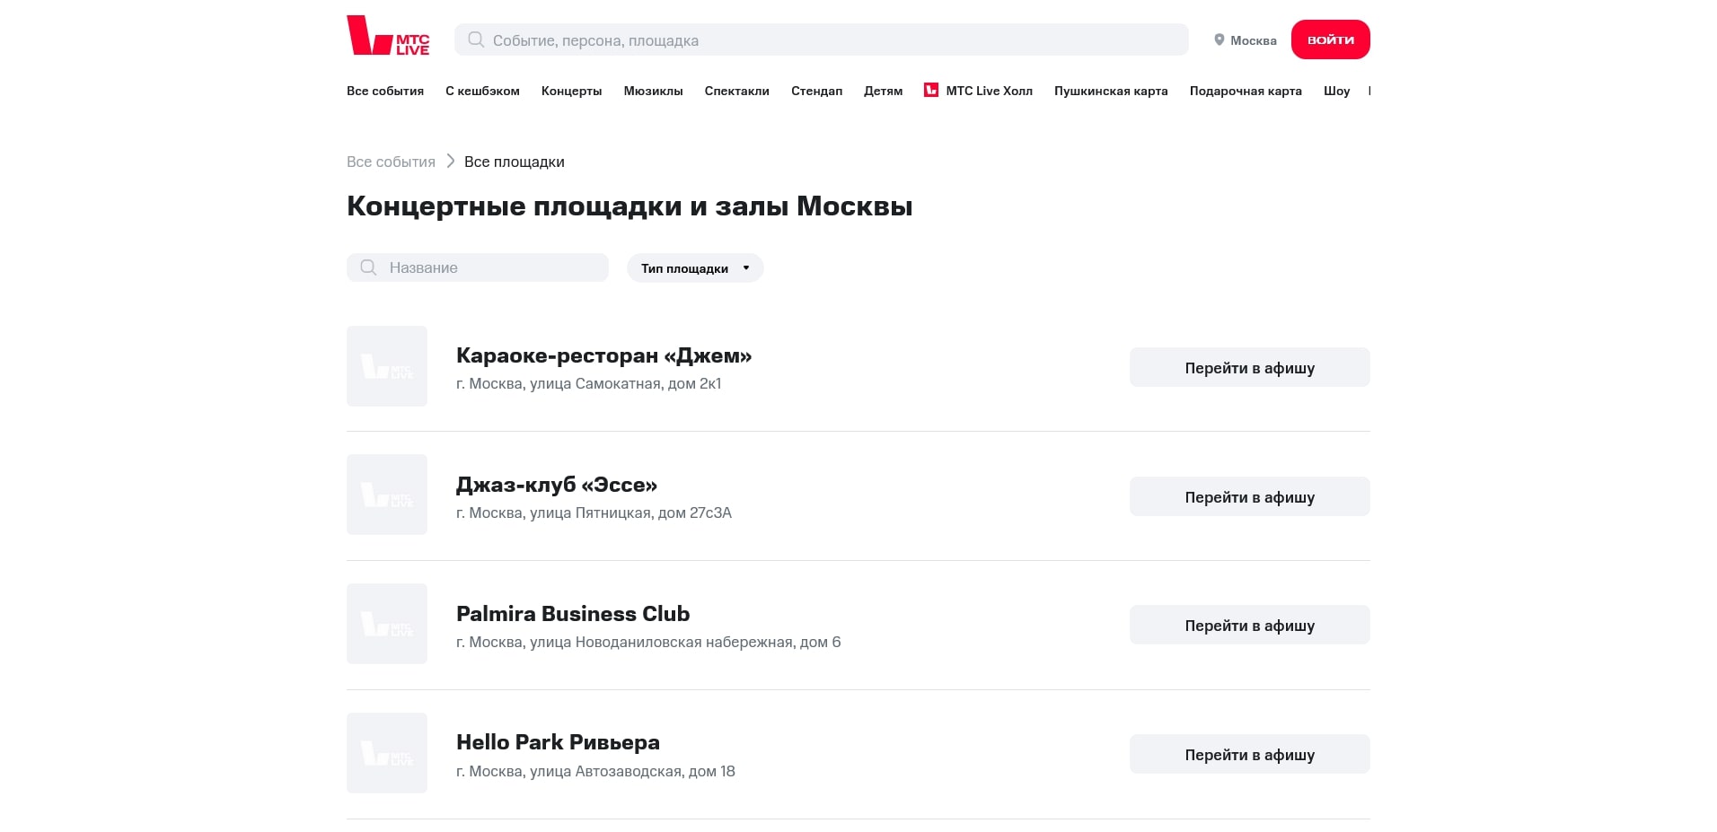Click the red MTC Live icon beside МТС Live Холл
1717x832 pixels.
[x=932, y=91]
